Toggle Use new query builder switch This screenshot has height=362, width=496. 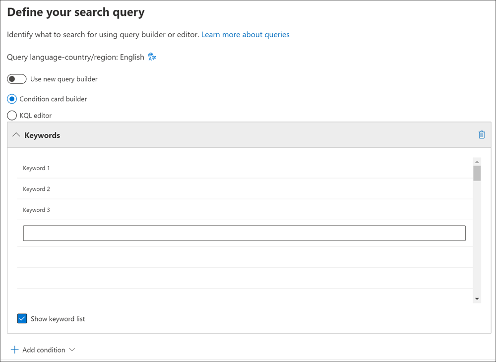(17, 79)
